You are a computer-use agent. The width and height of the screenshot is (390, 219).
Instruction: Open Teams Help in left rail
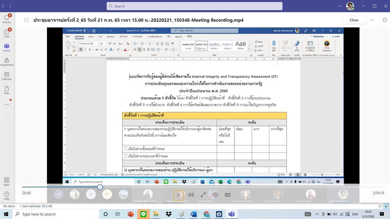[7, 196]
